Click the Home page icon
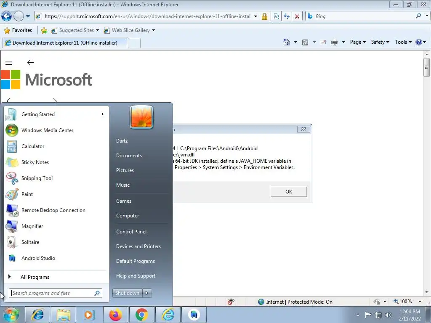This screenshot has height=323, width=431. click(287, 42)
